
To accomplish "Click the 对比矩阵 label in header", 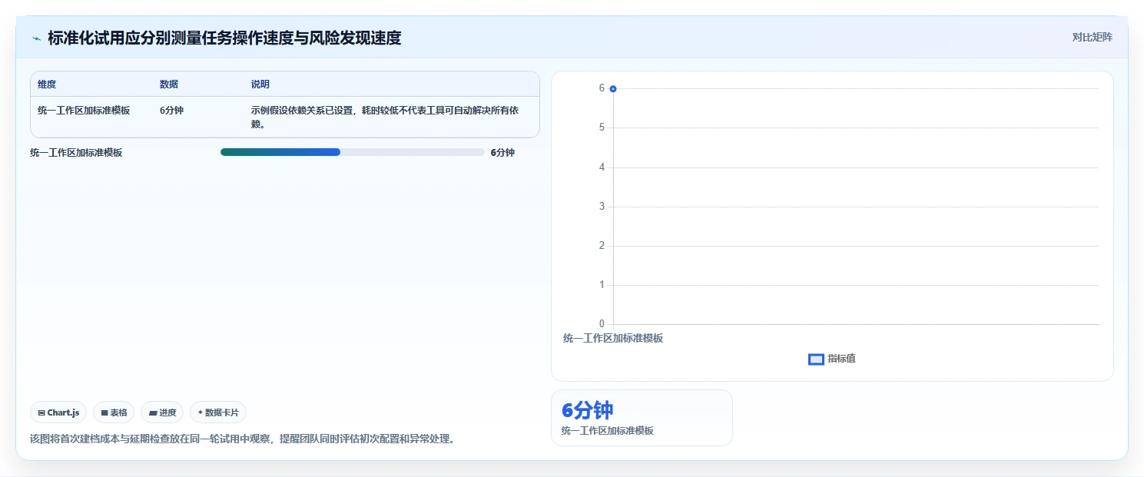I will (x=1092, y=37).
